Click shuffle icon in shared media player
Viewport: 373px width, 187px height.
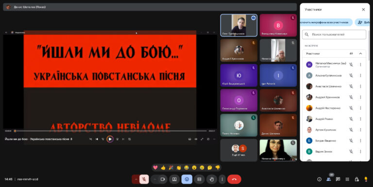pyautogui.click(x=91, y=139)
